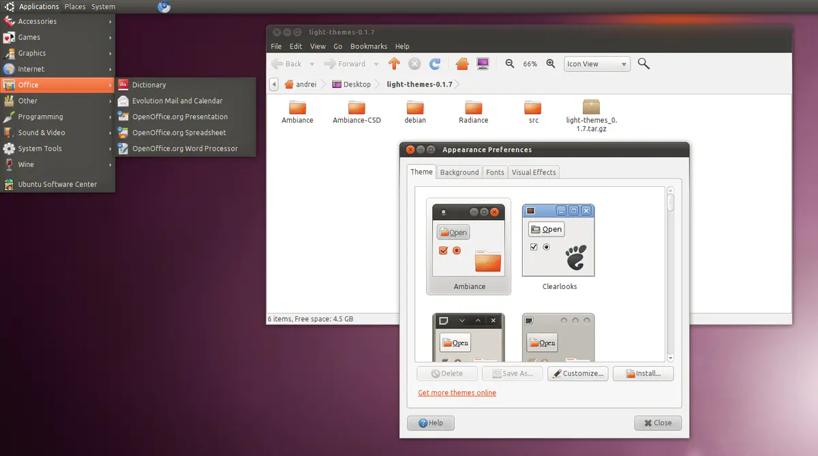Open the Places menu

(75, 6)
